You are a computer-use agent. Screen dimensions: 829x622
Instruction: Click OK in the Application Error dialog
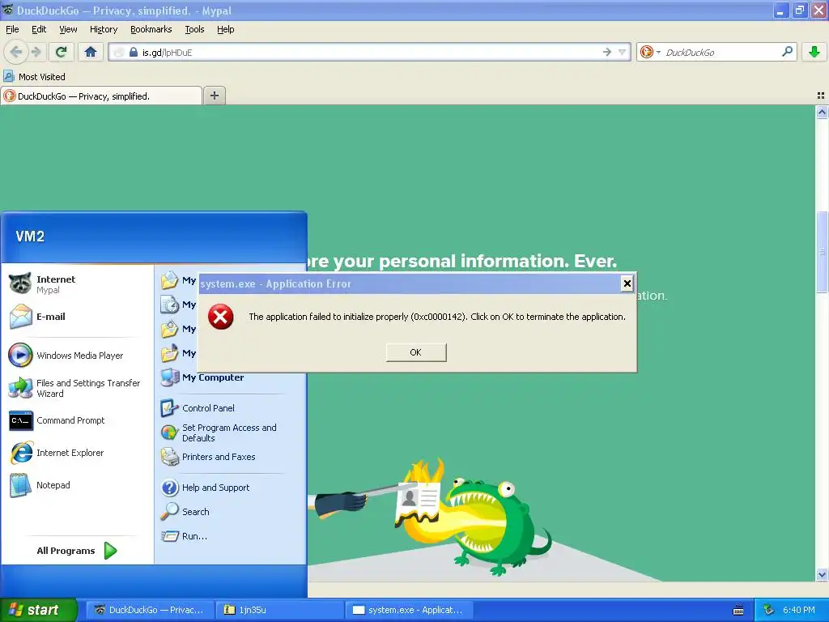pyautogui.click(x=416, y=352)
